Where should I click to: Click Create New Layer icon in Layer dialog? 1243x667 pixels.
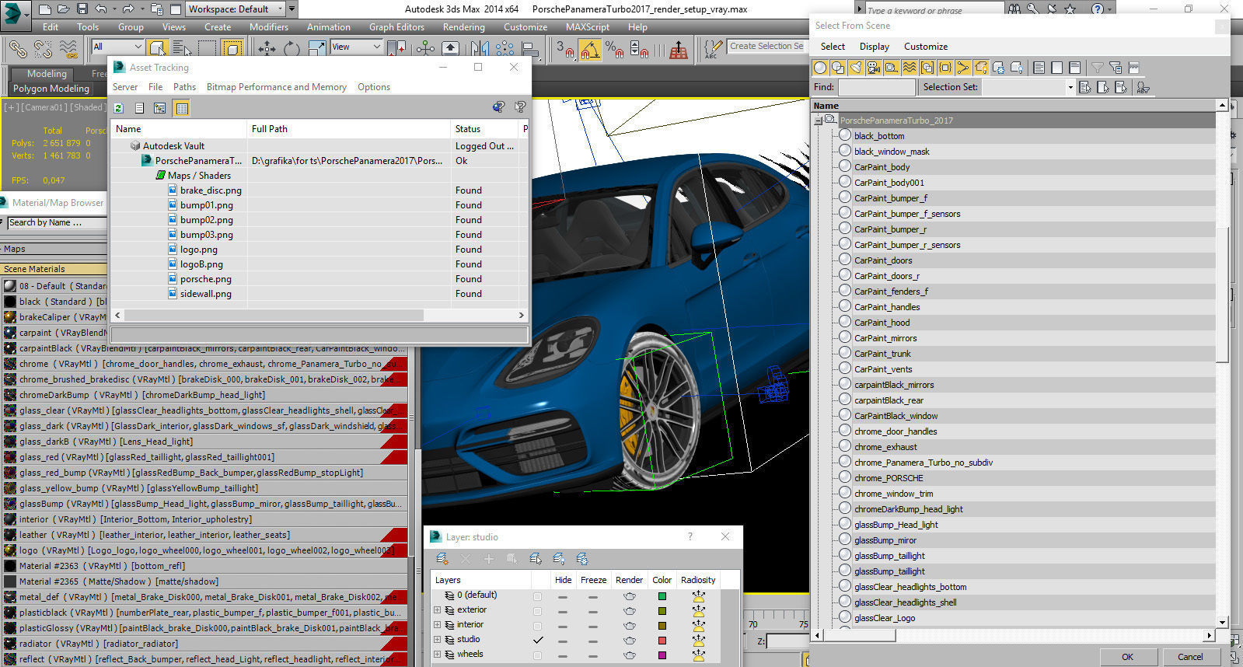click(x=442, y=559)
